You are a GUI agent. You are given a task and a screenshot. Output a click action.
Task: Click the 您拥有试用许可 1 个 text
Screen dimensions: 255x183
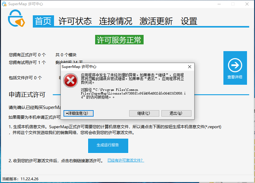(x=27, y=62)
